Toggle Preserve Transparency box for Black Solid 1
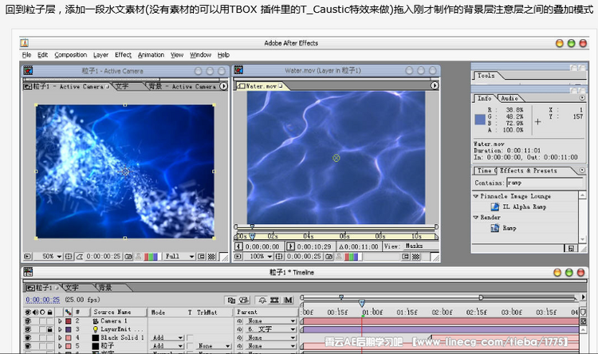Screen dimensions: 598x354 tap(190, 337)
